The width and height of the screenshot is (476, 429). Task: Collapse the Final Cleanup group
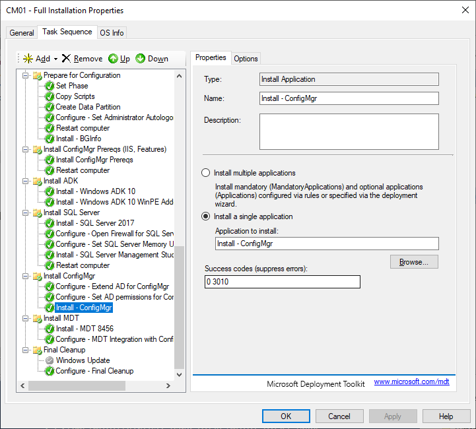tap(26, 350)
